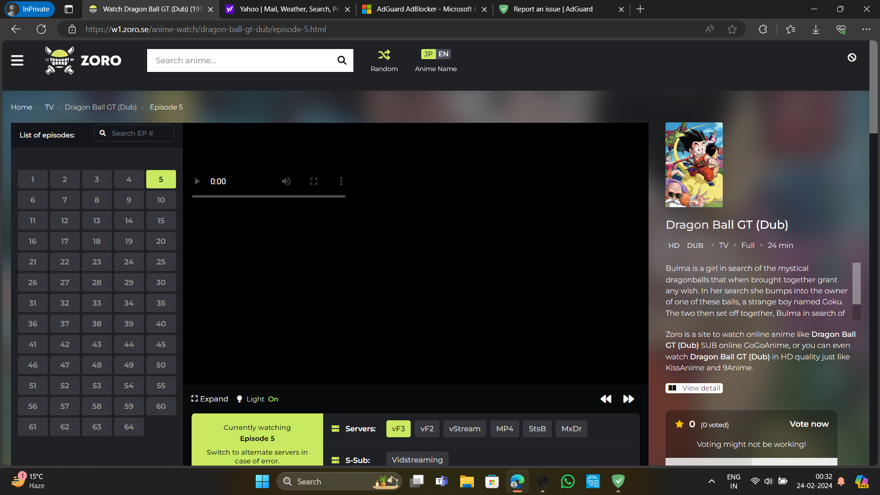Enter fullscreen via video player icon

point(313,181)
